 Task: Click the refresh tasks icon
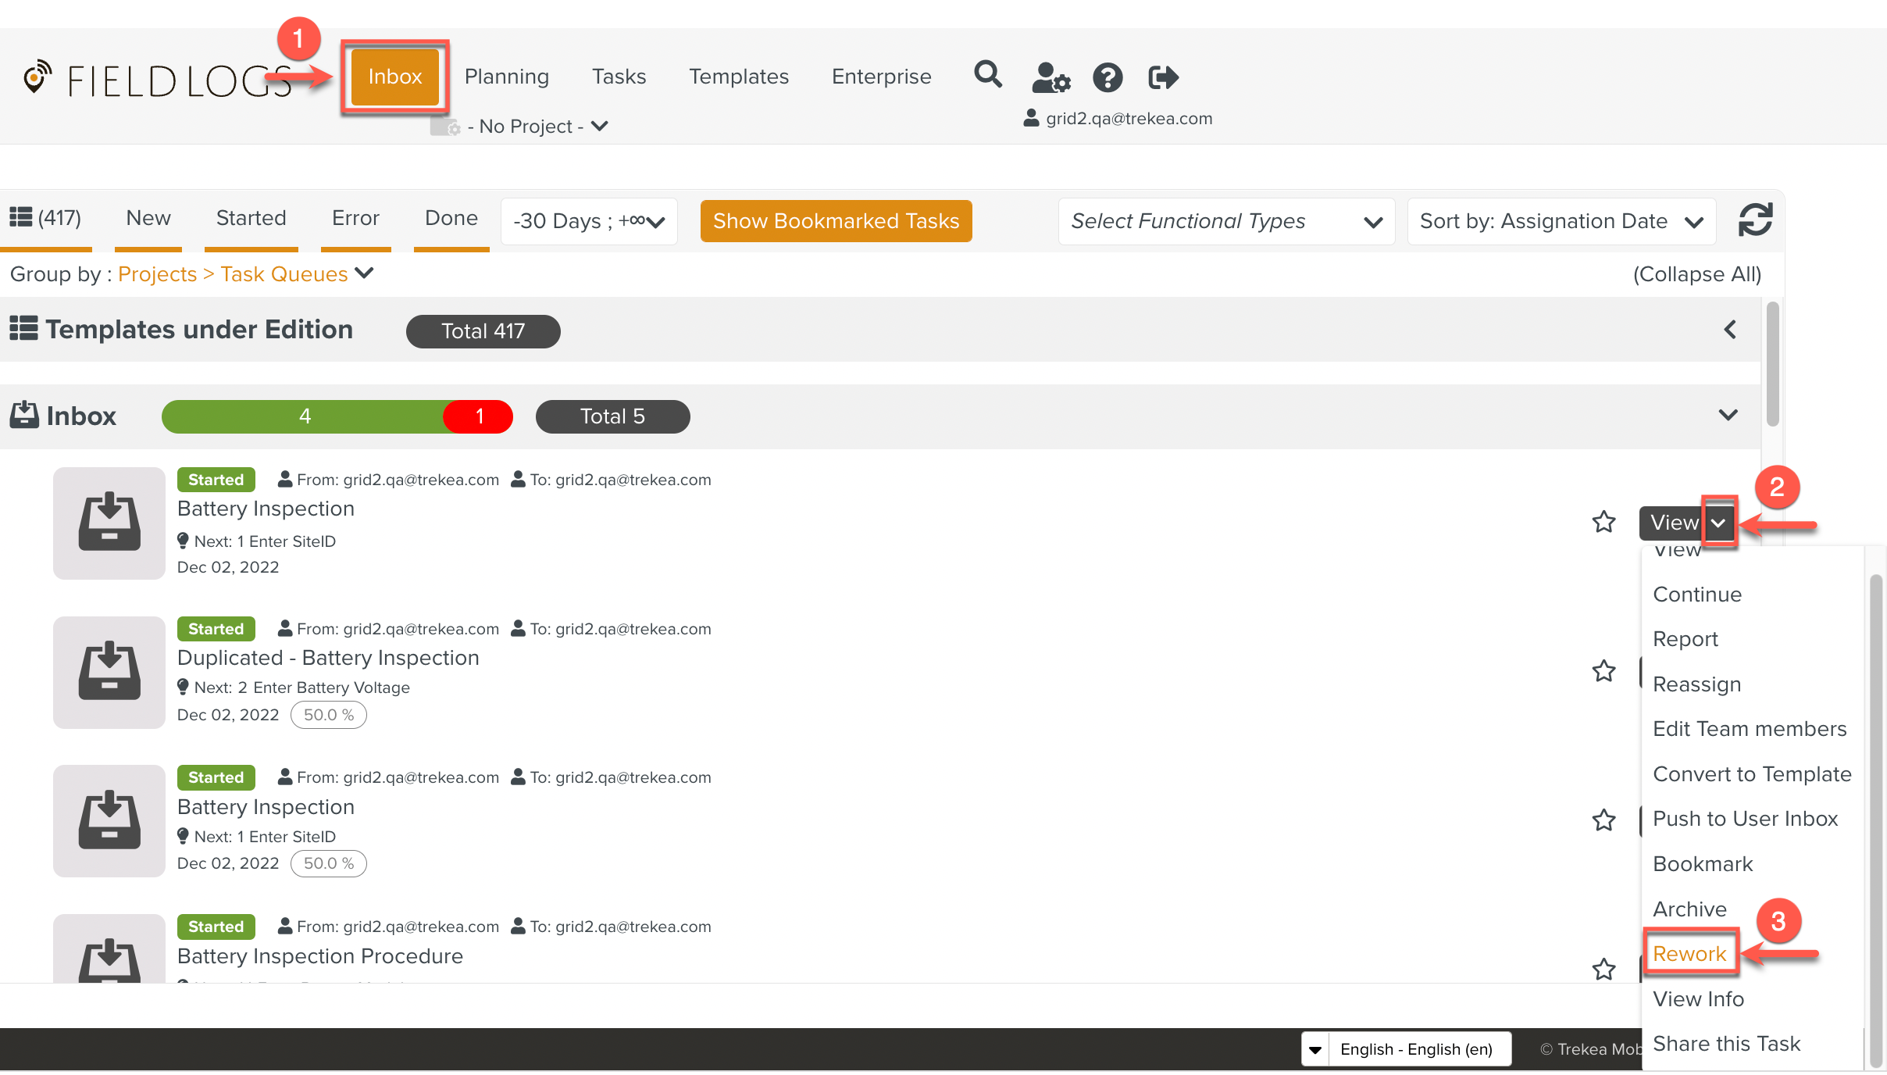[1755, 220]
